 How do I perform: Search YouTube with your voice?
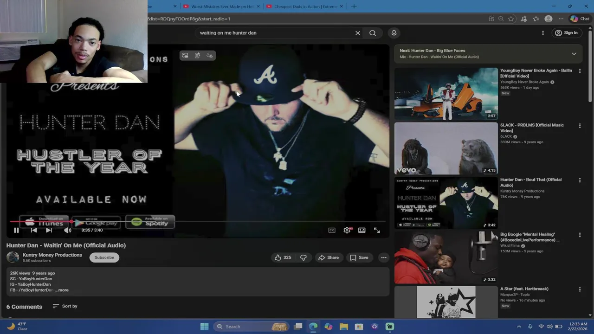tap(394, 33)
